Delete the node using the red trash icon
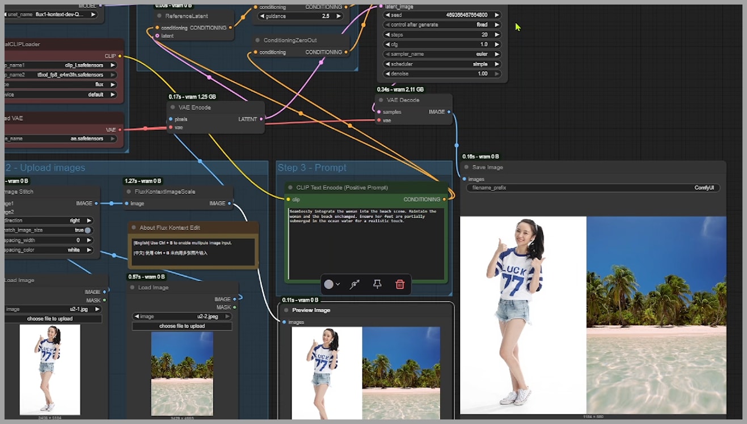Viewport: 747px width, 424px height. [x=400, y=284]
